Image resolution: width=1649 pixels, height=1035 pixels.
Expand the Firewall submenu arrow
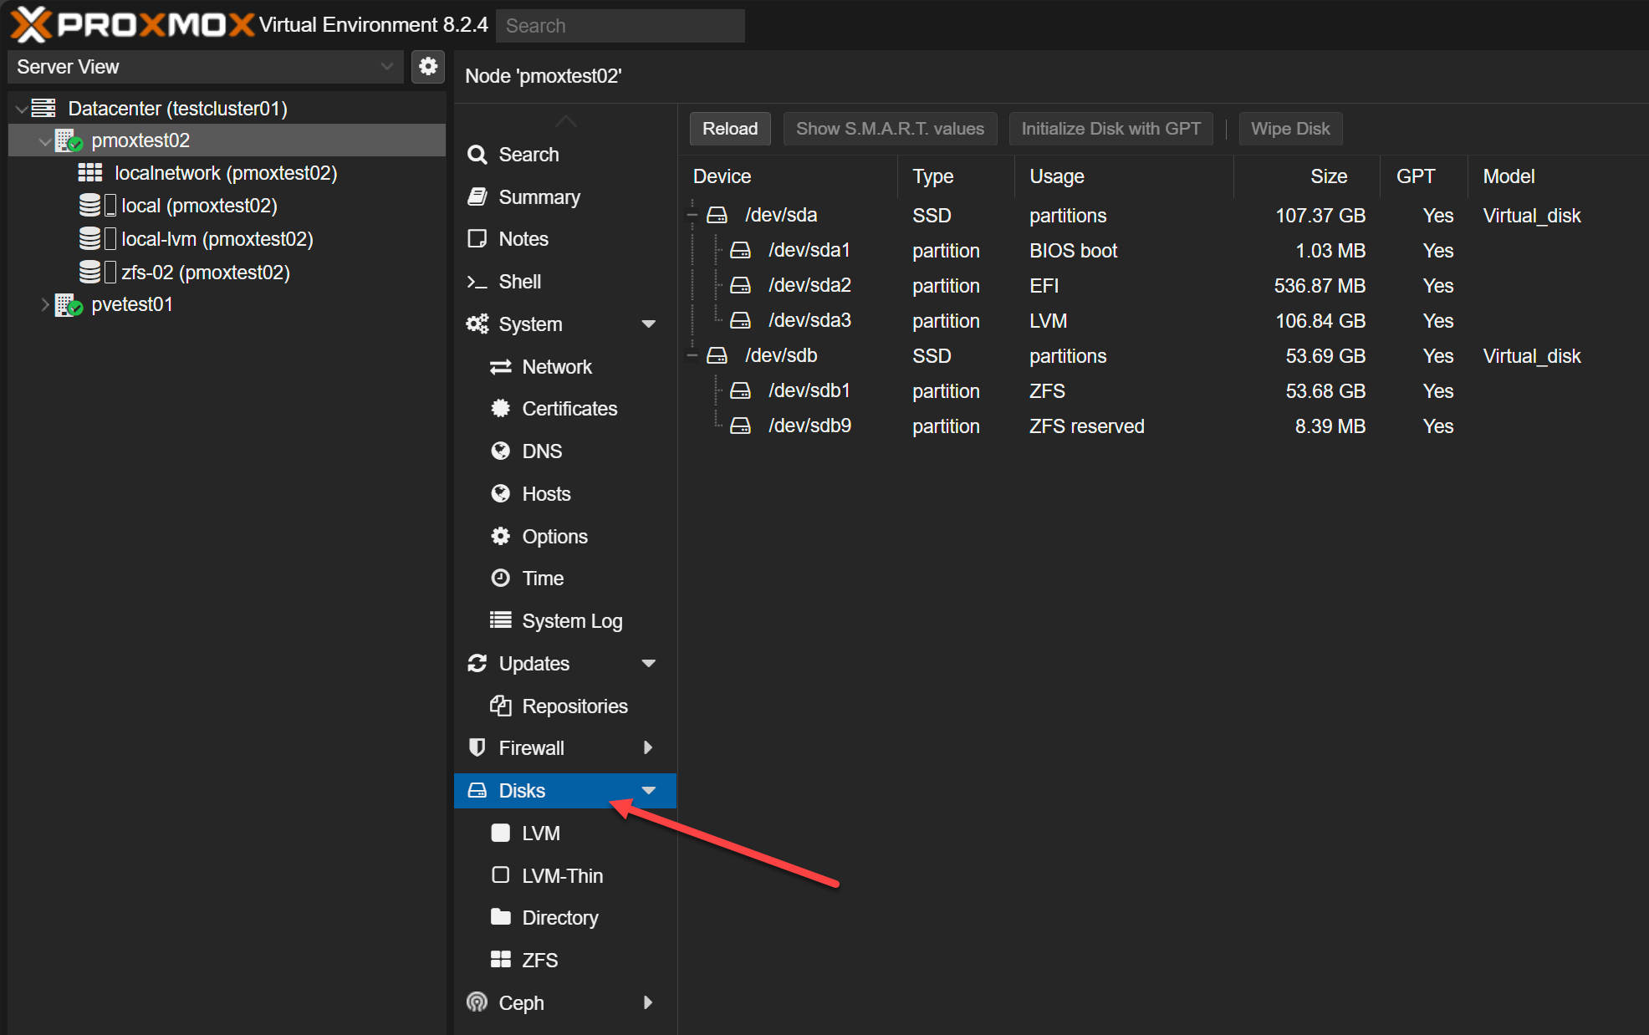pos(648,747)
